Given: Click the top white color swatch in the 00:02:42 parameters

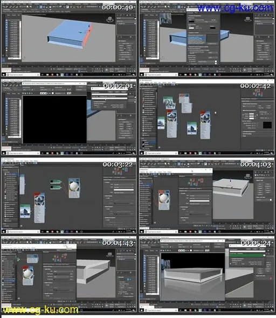Looking at the screenshot, I should pos(251,114).
